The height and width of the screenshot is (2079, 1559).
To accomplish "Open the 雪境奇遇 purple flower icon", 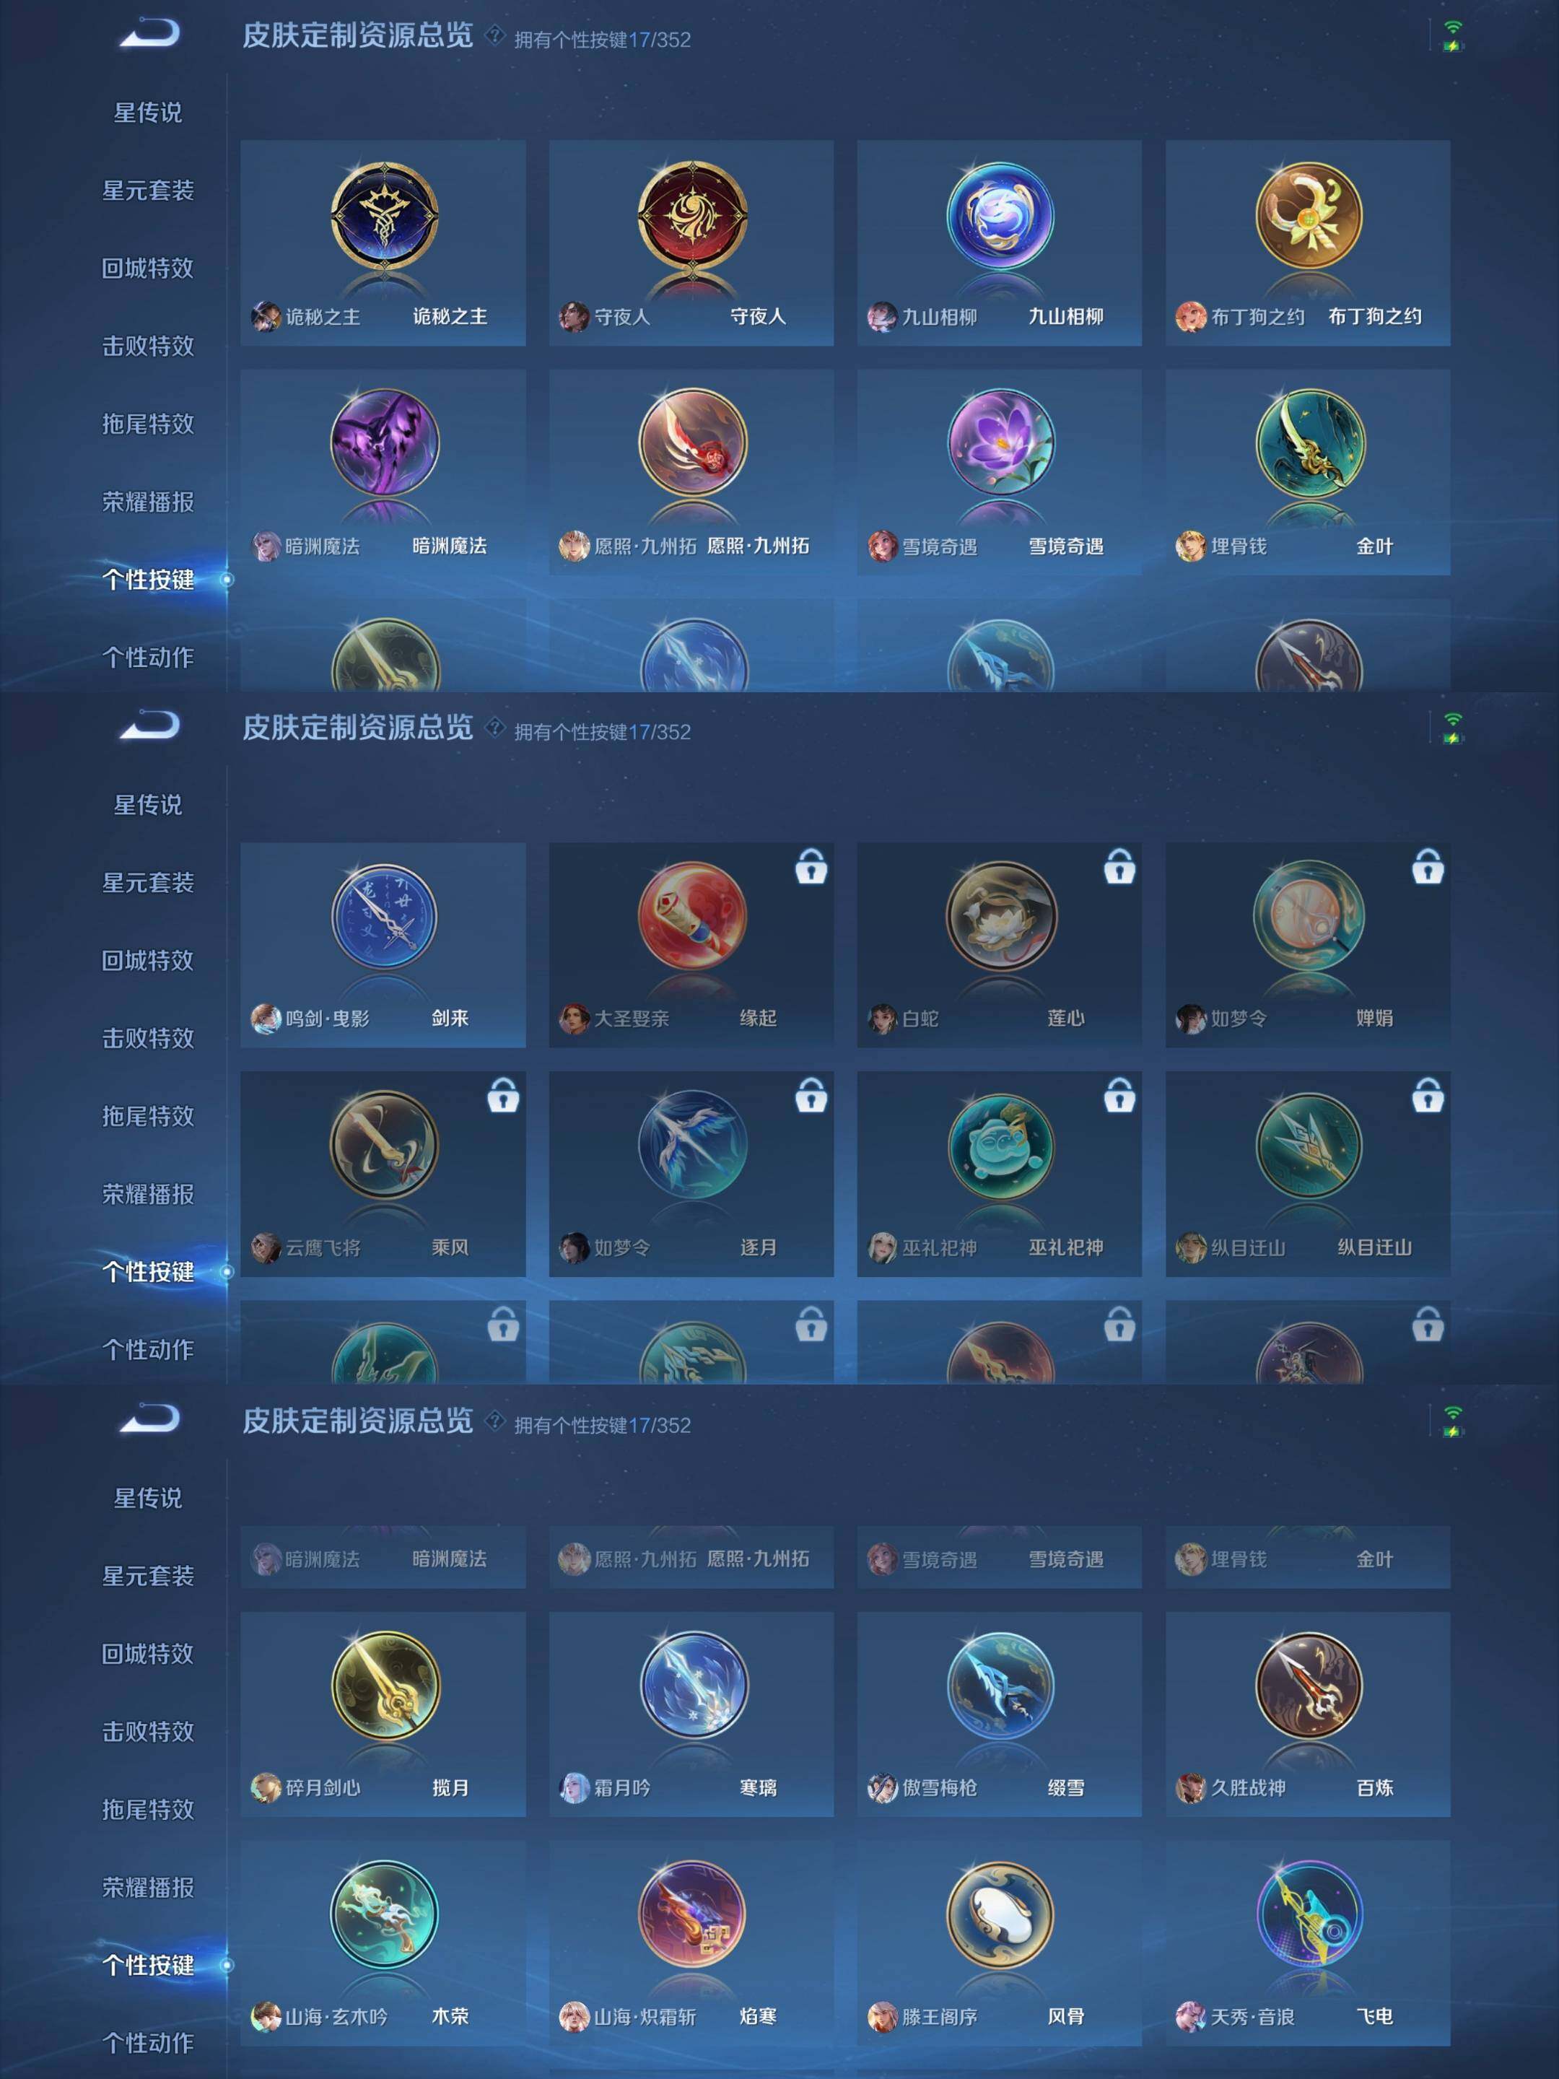I will [1000, 443].
